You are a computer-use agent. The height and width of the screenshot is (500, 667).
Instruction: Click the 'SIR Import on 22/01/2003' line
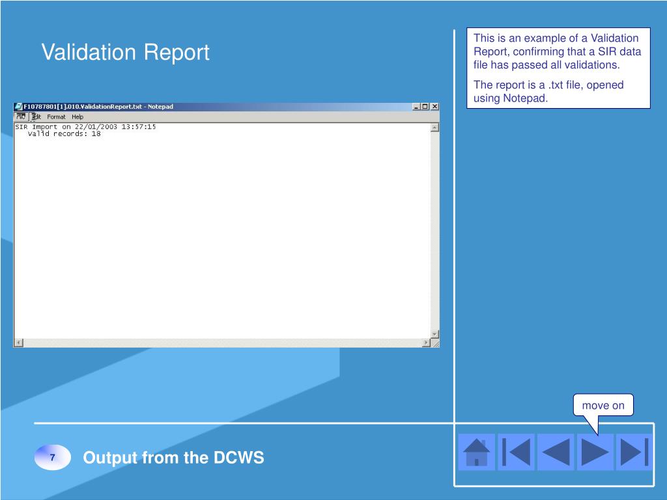pos(85,127)
